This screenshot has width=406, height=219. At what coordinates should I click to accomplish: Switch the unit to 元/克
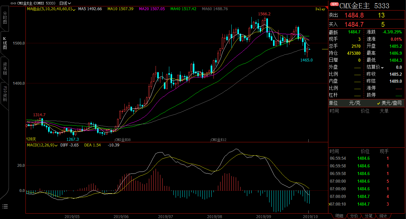click(355, 103)
